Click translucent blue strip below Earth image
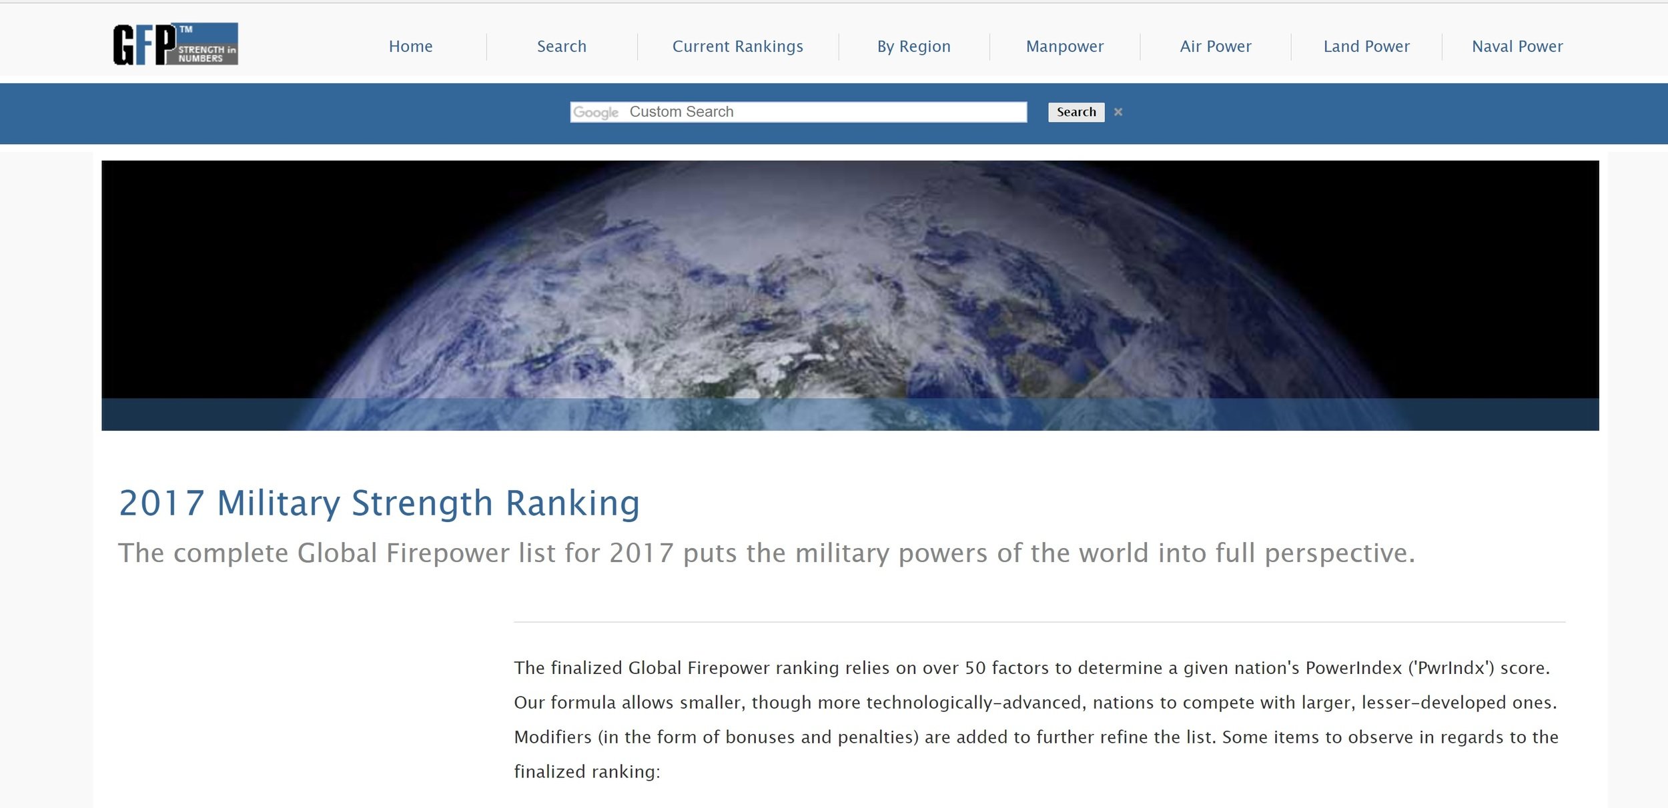1668x808 pixels. [849, 415]
